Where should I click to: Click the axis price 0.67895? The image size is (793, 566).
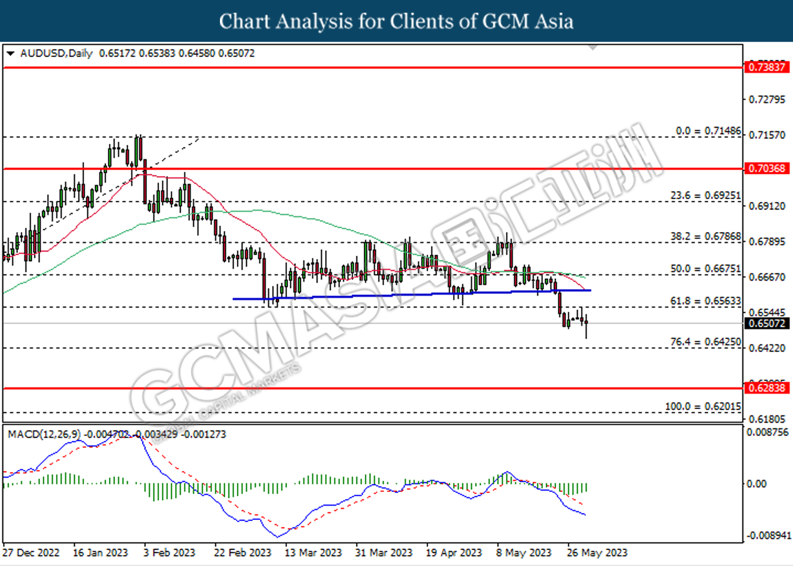coord(767,242)
